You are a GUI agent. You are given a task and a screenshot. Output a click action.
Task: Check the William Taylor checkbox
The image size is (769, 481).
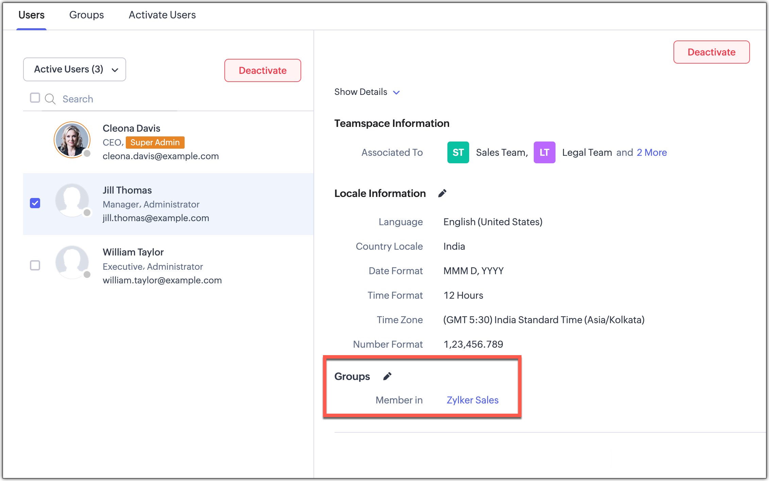35,265
